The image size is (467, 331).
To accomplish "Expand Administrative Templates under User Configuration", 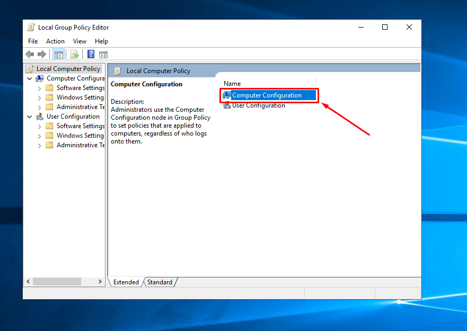I will pyautogui.click(x=40, y=146).
